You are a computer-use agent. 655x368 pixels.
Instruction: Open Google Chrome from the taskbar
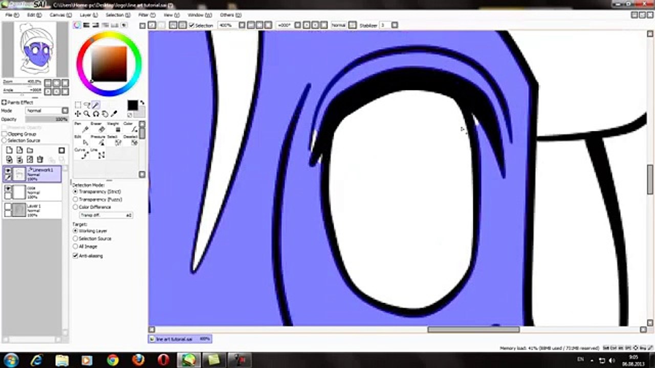pyautogui.click(x=113, y=360)
